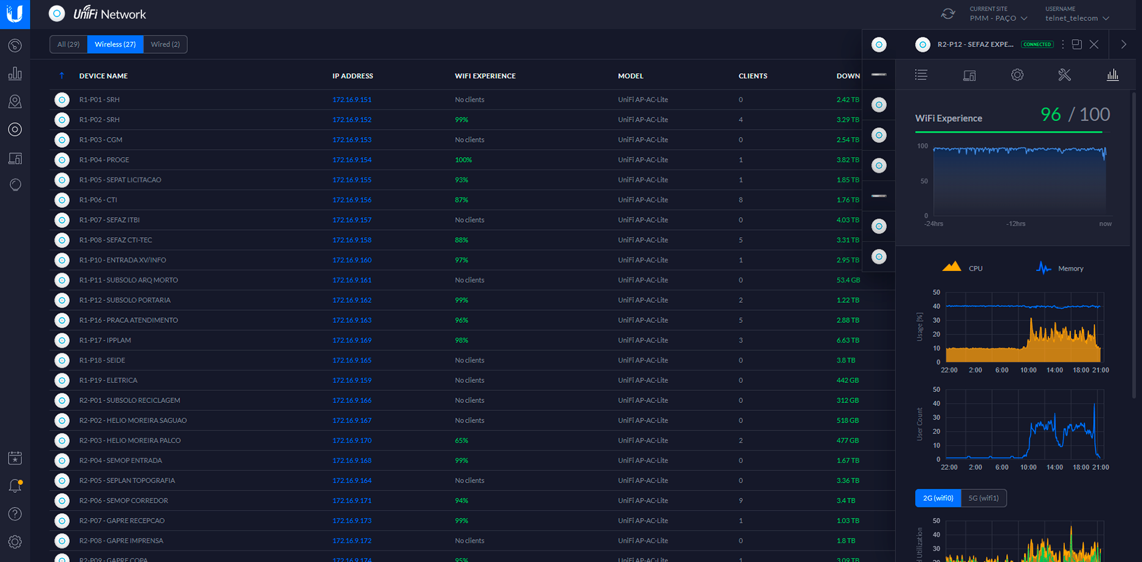Open IP link 172.16.9.170

(x=352, y=440)
